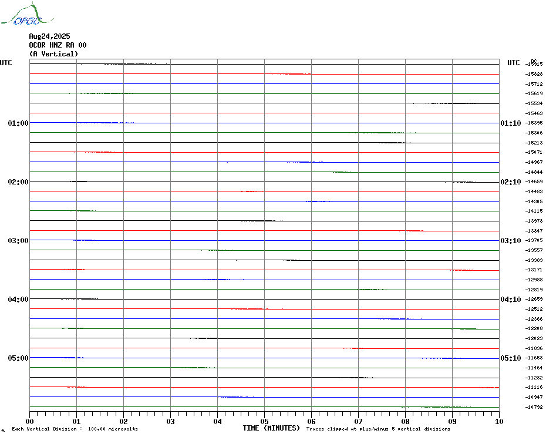546x437 pixels.
Task: Click DC offset value -15534
Action: click(534, 103)
